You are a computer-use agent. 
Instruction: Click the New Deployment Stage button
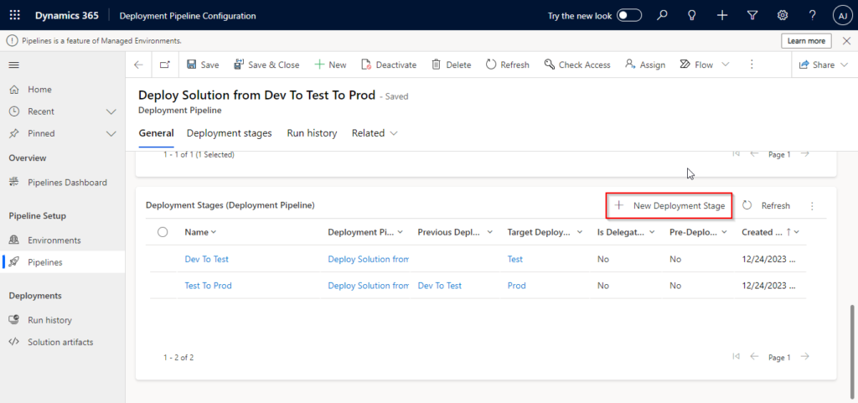click(x=669, y=205)
